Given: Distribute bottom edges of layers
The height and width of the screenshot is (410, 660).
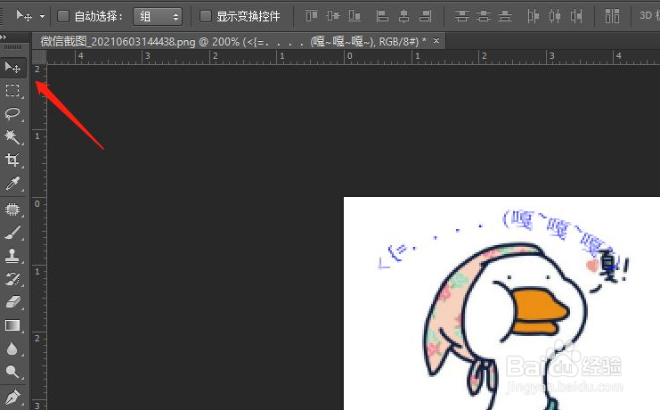Looking at the screenshot, I should coord(505,16).
